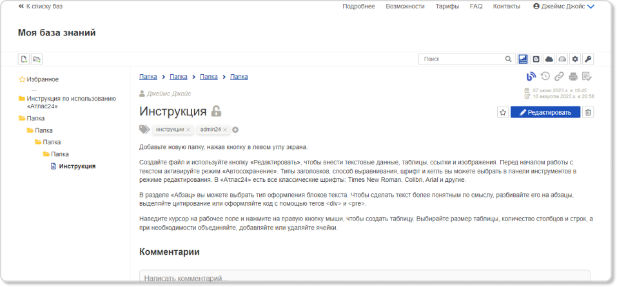
Task: Click the Комментарии heading
Action: [169, 252]
